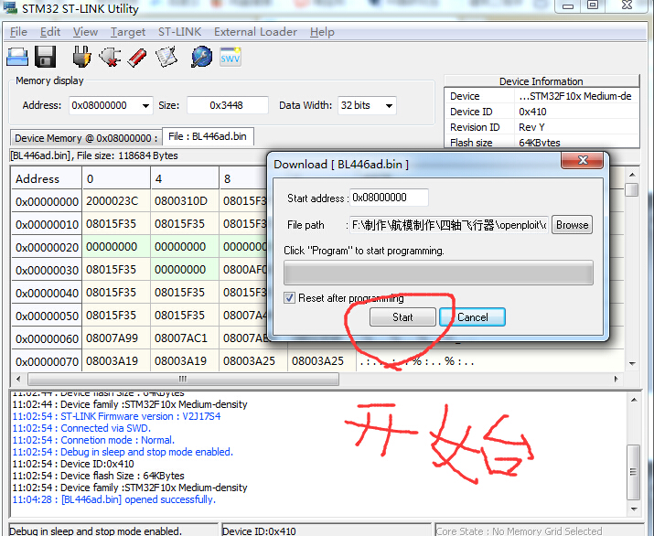The image size is (654, 536).
Task: Click Cancel in Download dialog
Action: pos(473,317)
